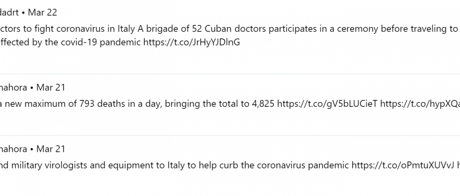Image resolution: width=460 pixels, height=196 pixels.
Task: Select tweet about military virologists to Italy
Action: 230,166
